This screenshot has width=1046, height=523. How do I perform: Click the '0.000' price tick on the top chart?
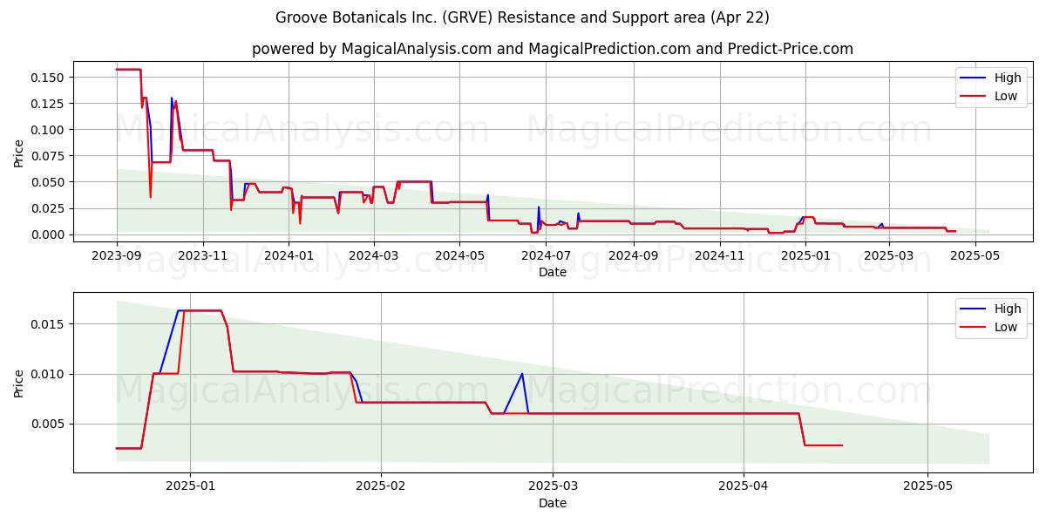tap(47, 234)
